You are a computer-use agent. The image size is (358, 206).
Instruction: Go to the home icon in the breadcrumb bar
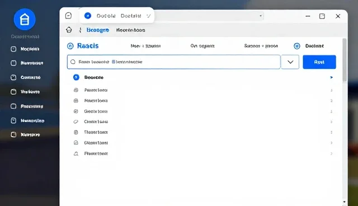[x=69, y=30]
